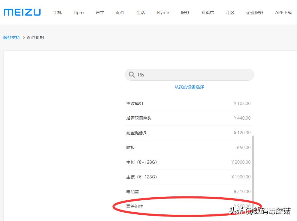Open the Flyme page
Screen dimensions: 297x221
[163, 13]
